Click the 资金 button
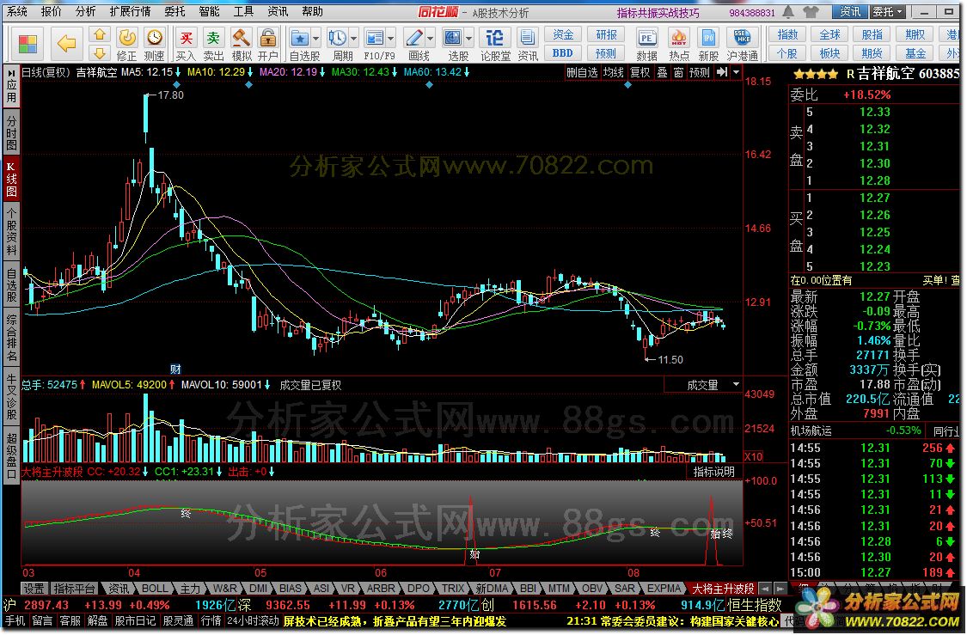The image size is (967, 635). [x=562, y=34]
